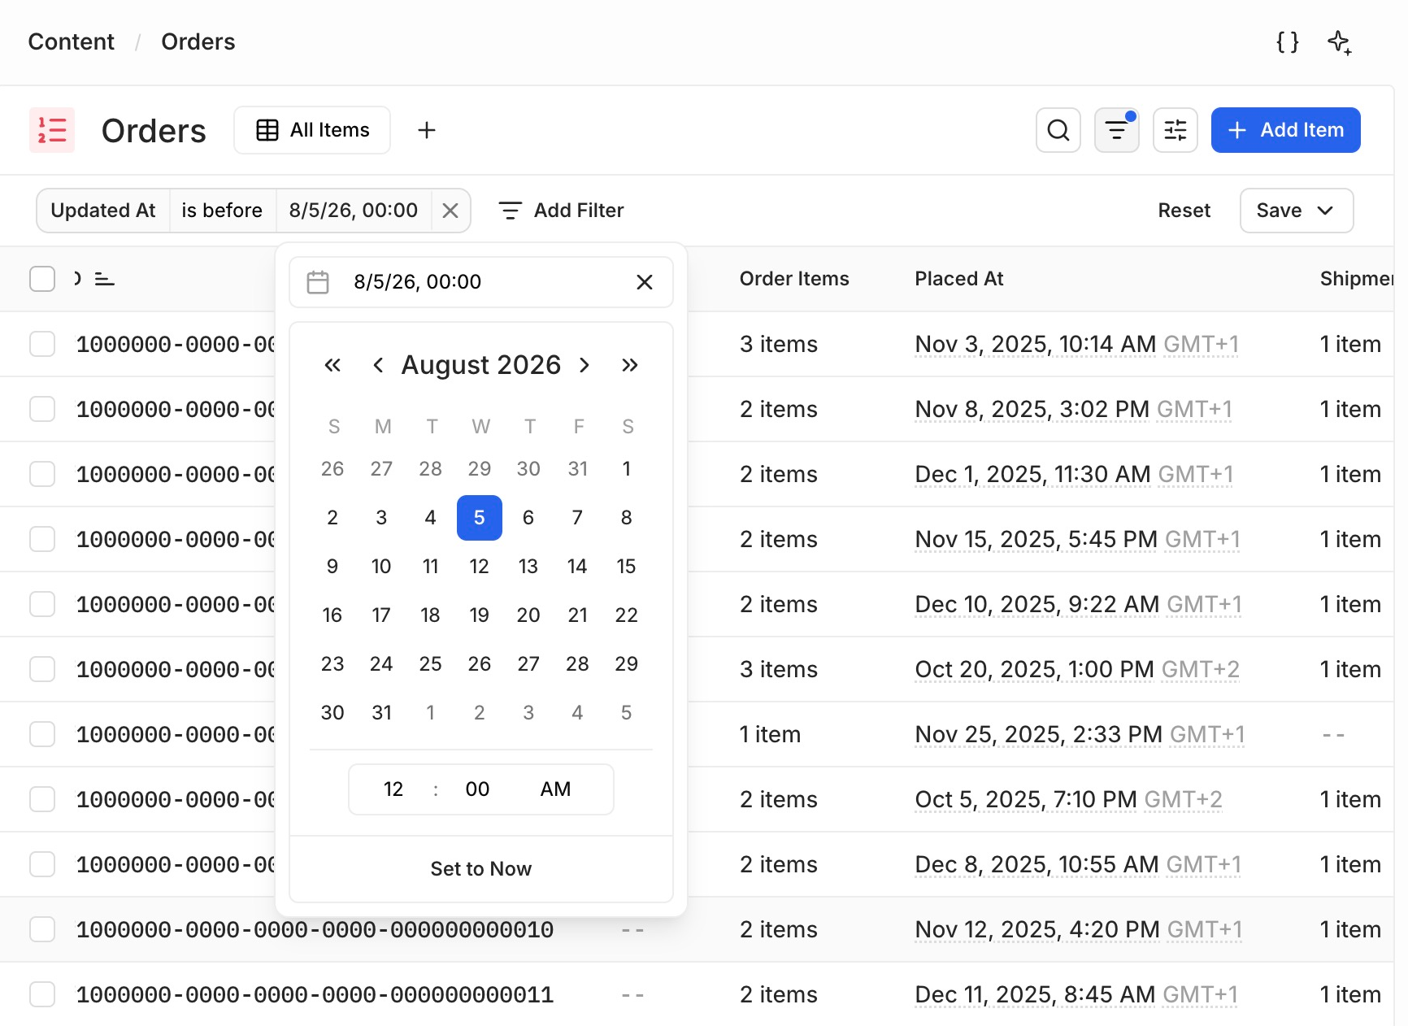
Task: Select August 5 highlighted day
Action: 480,518
